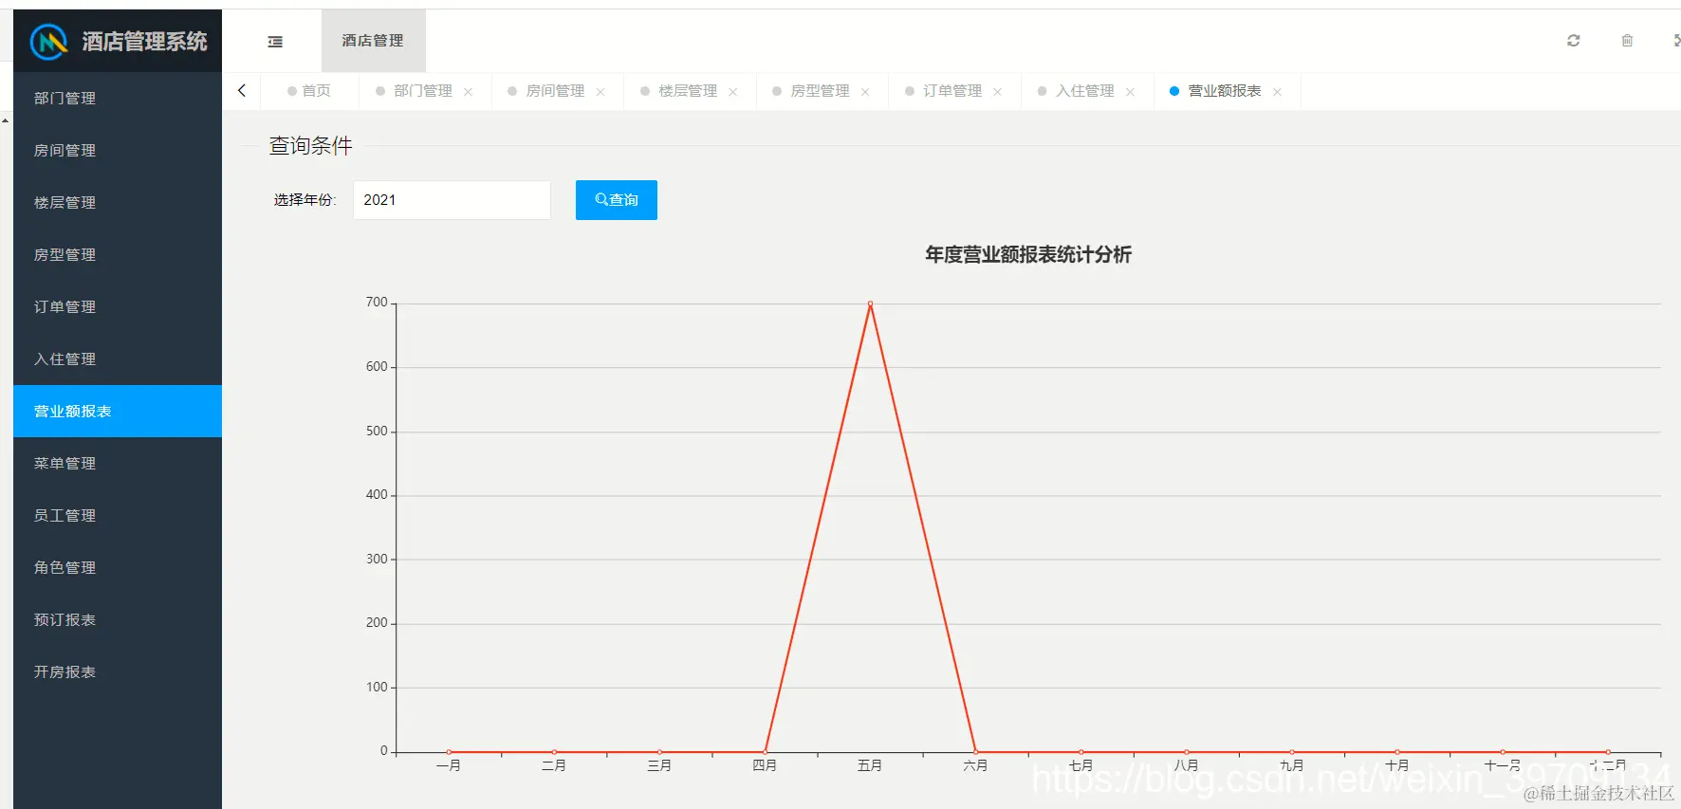The image size is (1681, 809).
Task: Click the 十月 x-axis label
Action: coord(1396,765)
